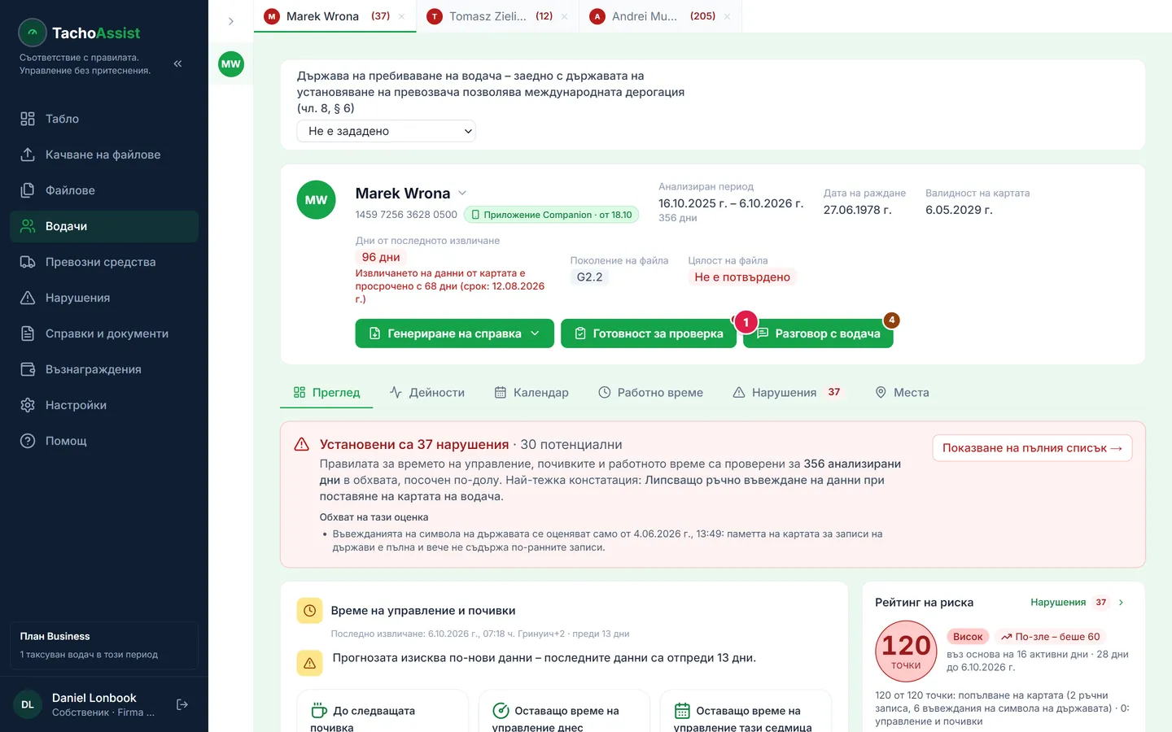Open Справки и документи
The image size is (1172, 732).
[x=104, y=333]
